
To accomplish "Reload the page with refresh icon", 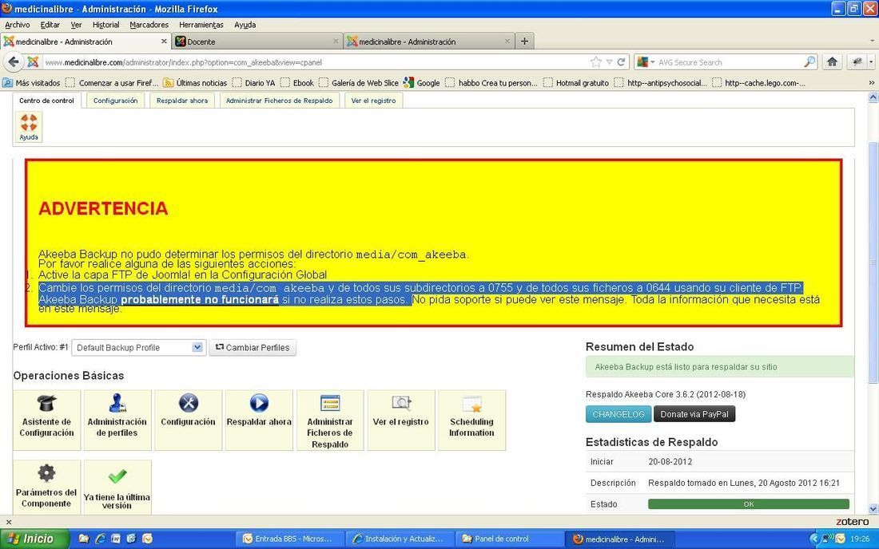I will (621, 62).
